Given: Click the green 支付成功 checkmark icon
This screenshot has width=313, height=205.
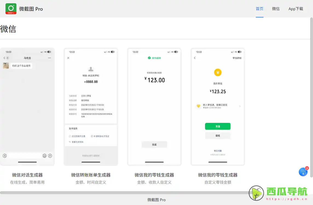Looking at the screenshot, I should pos(149,58).
